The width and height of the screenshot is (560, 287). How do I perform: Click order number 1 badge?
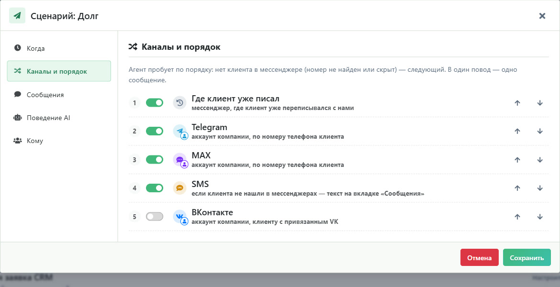134,103
